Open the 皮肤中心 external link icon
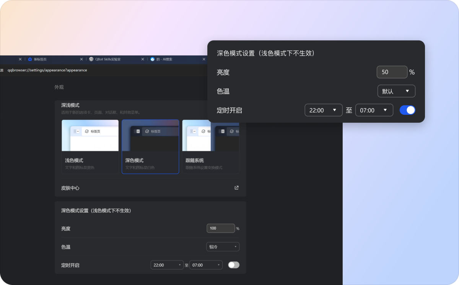The height and width of the screenshot is (285, 459). click(236, 187)
